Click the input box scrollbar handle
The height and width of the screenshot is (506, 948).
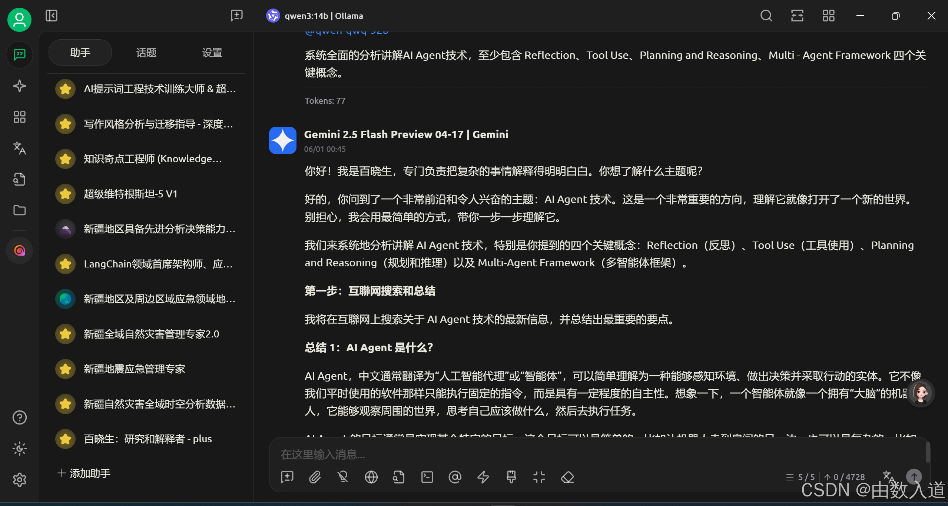click(928, 452)
